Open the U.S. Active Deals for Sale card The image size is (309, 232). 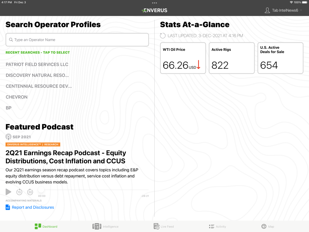(x=280, y=58)
